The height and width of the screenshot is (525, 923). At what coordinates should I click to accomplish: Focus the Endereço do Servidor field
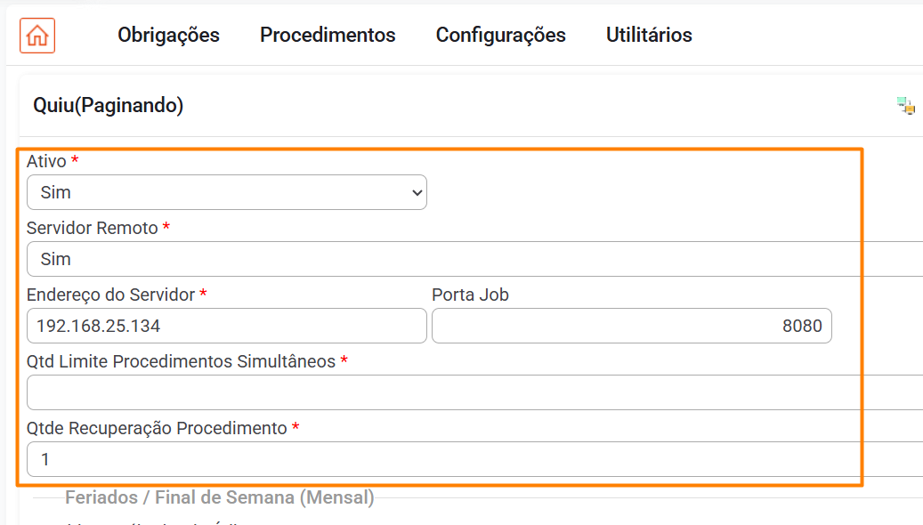[x=226, y=326]
